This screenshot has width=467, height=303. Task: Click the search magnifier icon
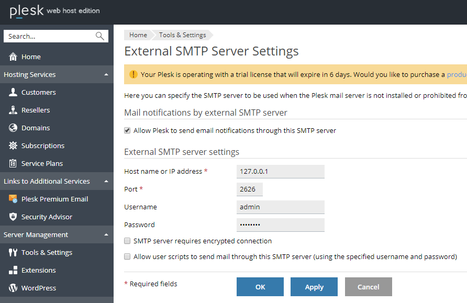coord(100,36)
